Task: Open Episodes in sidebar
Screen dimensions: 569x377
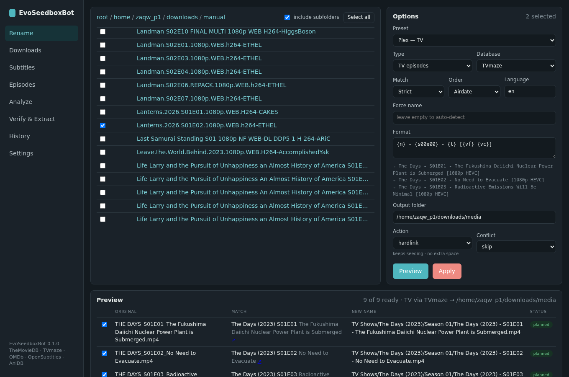Action: 41,85
